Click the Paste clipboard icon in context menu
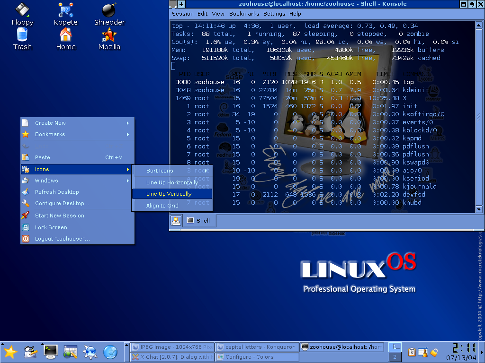485x363 pixels. 26,157
